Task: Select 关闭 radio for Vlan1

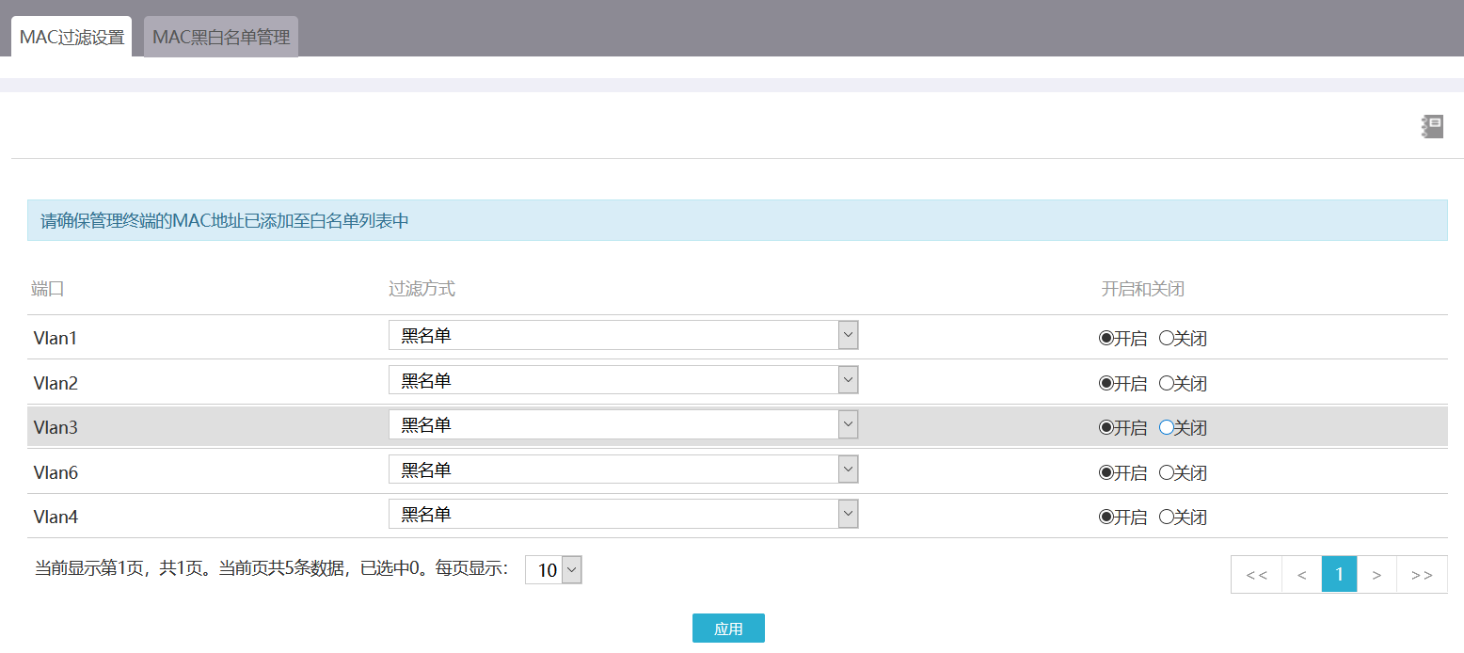Action: coord(1167,339)
